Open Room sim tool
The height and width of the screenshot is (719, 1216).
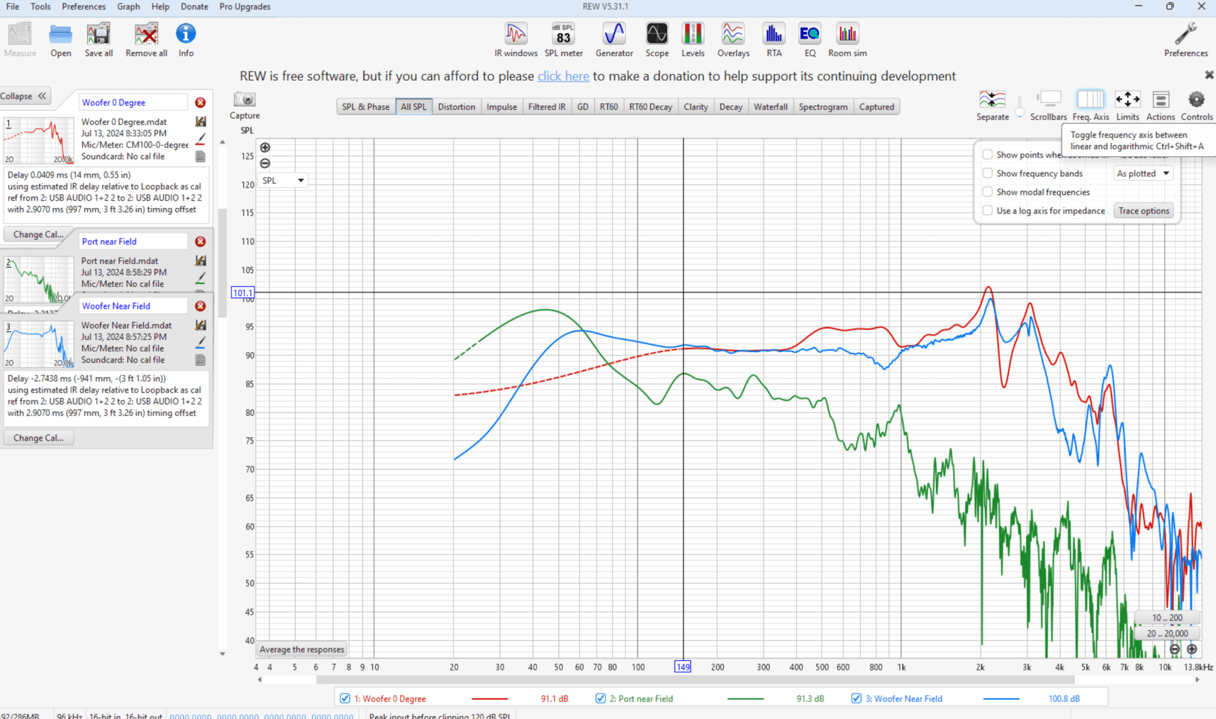pos(847,39)
